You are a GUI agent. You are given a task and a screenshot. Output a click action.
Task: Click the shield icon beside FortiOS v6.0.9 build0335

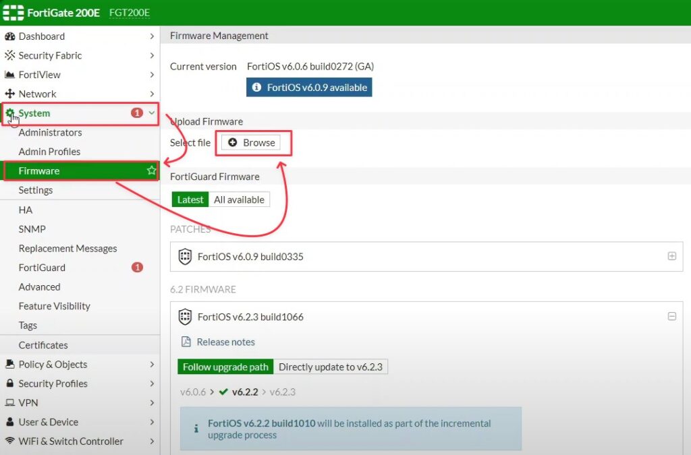[185, 257]
